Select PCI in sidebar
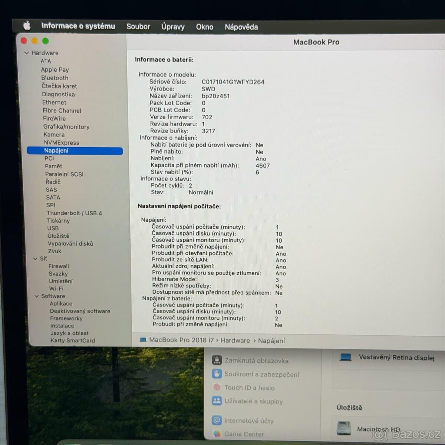Image resolution: width=445 pixels, height=445 pixels. 49,158
